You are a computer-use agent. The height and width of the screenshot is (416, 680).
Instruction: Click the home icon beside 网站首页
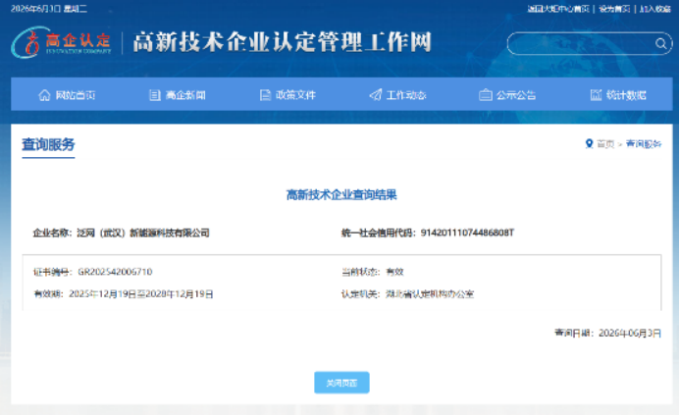pos(45,95)
